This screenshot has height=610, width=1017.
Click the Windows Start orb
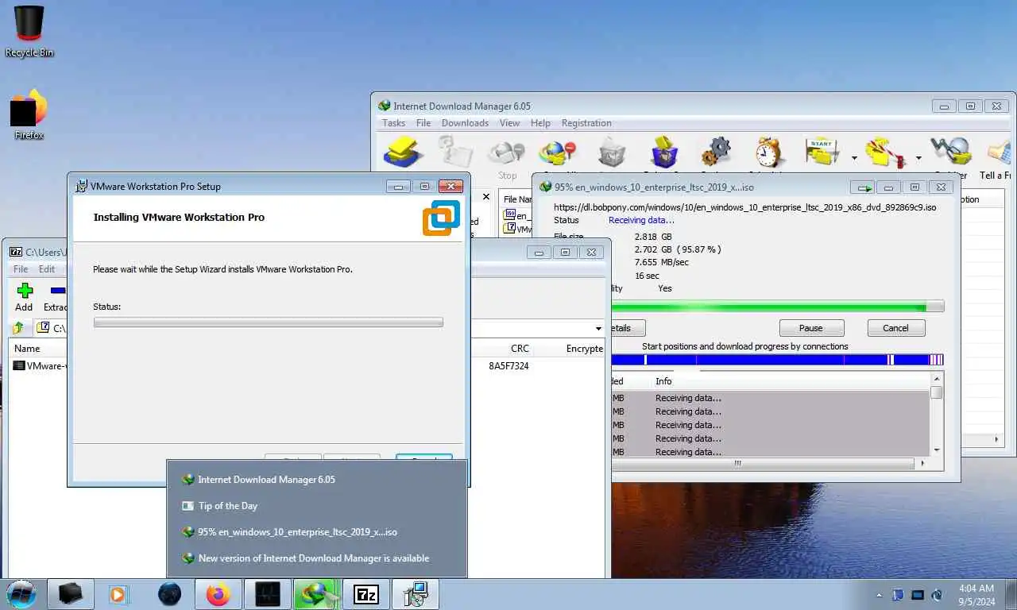pyautogui.click(x=21, y=593)
